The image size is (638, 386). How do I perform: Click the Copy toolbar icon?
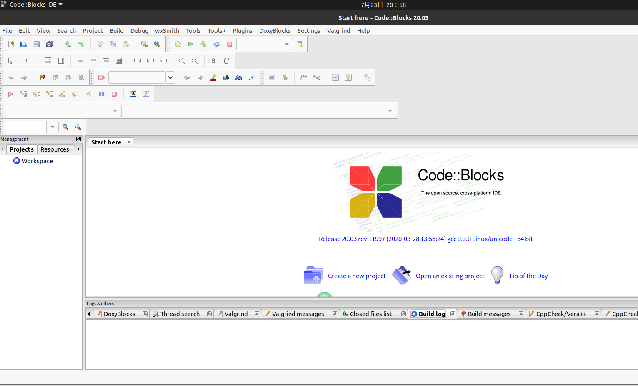113,44
